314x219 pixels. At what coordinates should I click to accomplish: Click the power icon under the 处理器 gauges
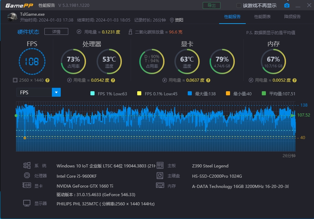(x=69, y=80)
